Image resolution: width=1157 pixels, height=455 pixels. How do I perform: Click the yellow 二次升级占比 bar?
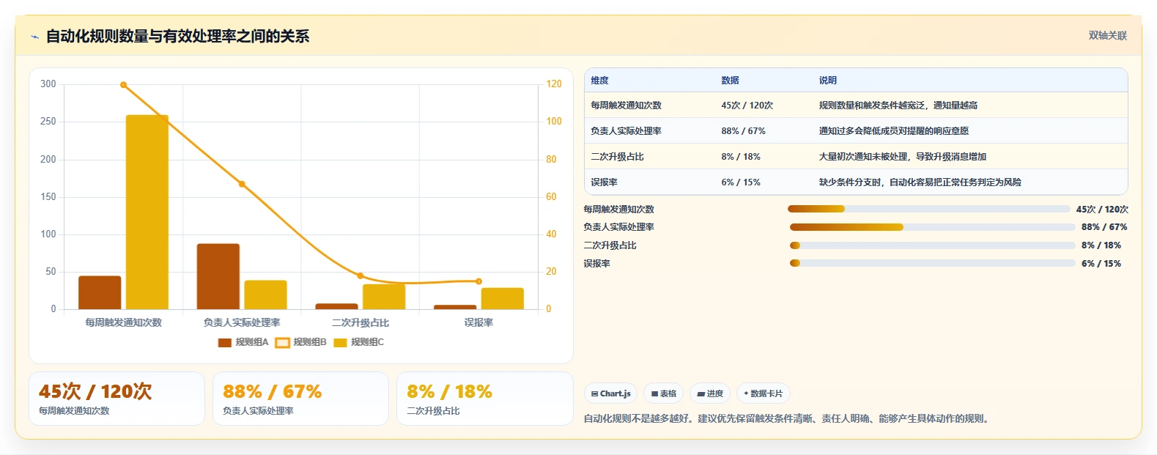384,297
